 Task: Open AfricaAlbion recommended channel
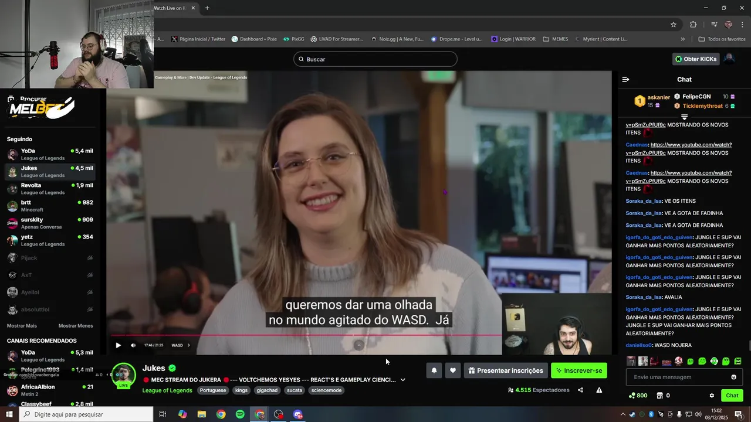[50, 390]
